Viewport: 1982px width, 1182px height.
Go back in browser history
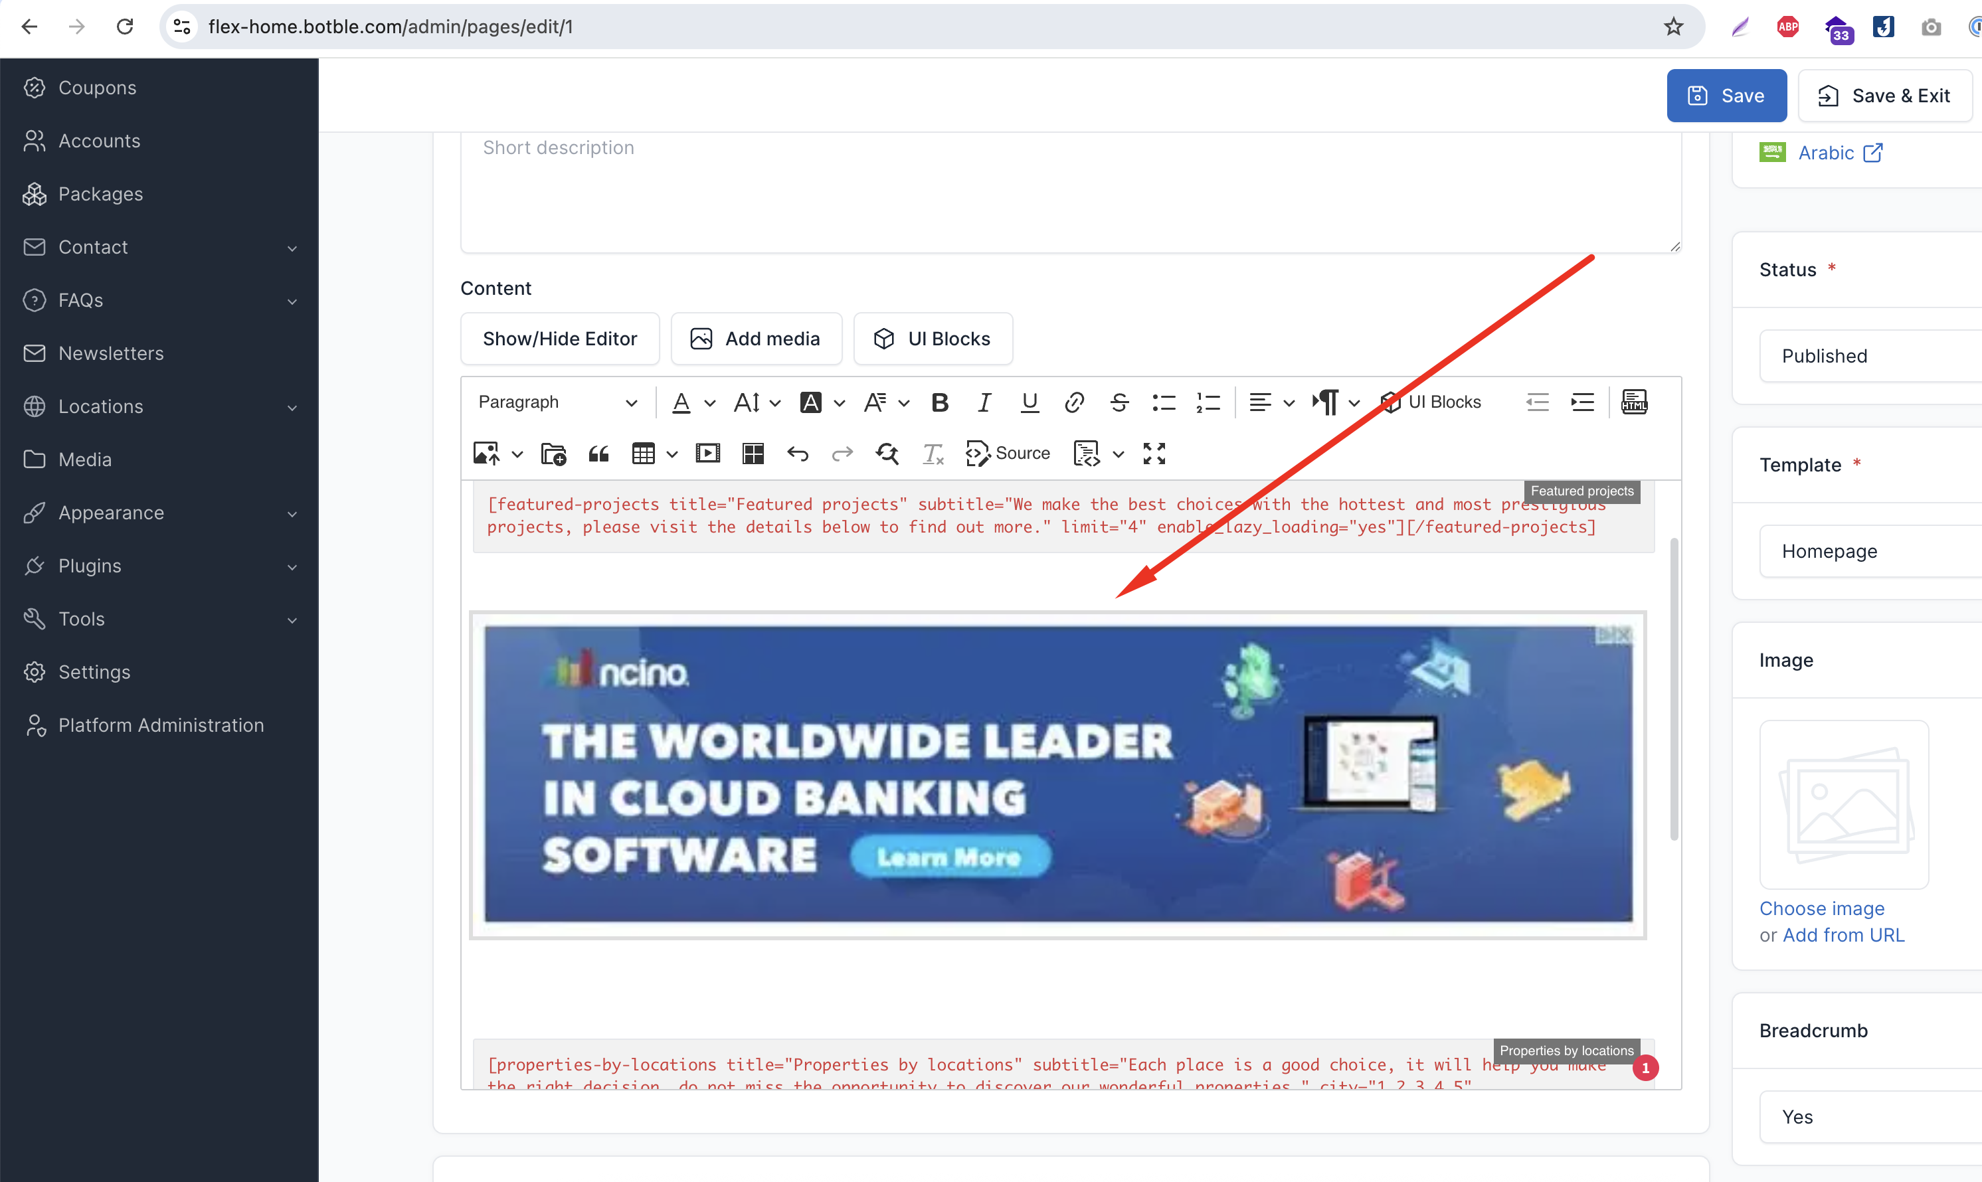click(29, 27)
